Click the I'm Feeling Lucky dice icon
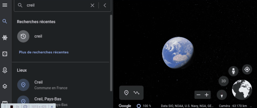This screenshot has height=108, width=257. point(5,54)
